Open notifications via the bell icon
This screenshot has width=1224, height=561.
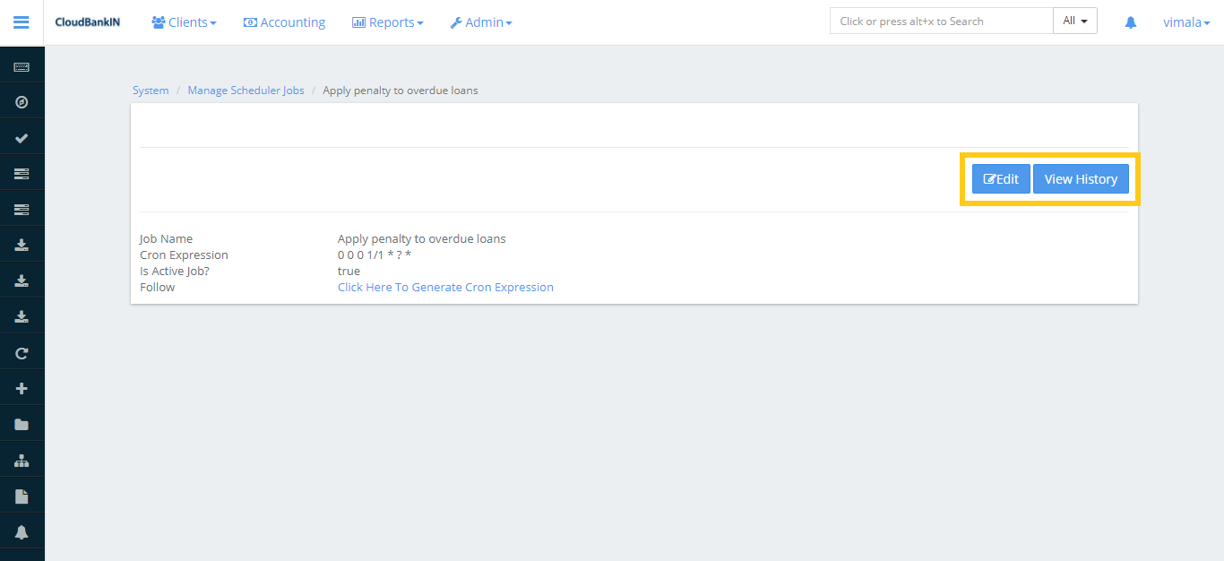(x=1130, y=22)
